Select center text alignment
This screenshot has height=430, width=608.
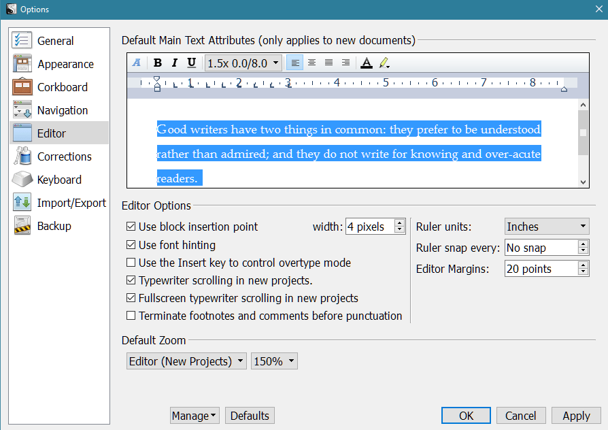pyautogui.click(x=311, y=63)
